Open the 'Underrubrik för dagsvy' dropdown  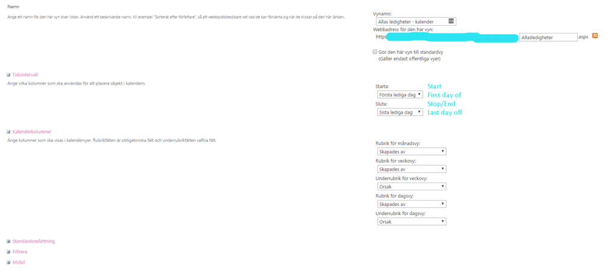pos(411,222)
